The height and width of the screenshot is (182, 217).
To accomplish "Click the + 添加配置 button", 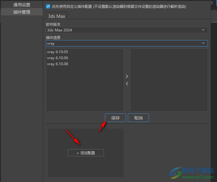I will [86, 153].
